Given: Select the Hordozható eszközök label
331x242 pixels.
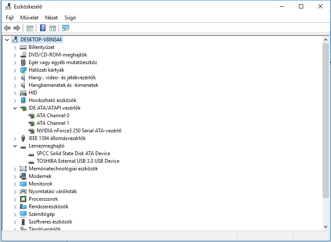Looking at the screenshot, I should [x=53, y=100].
